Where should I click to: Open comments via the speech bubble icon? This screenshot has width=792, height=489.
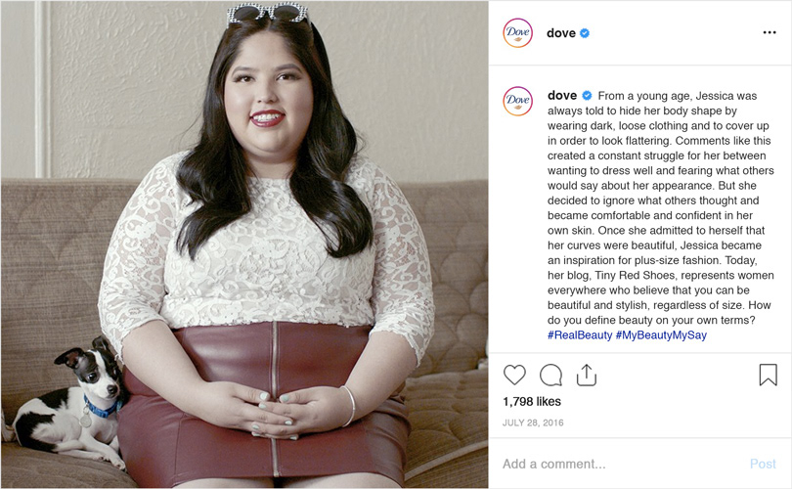coord(550,375)
